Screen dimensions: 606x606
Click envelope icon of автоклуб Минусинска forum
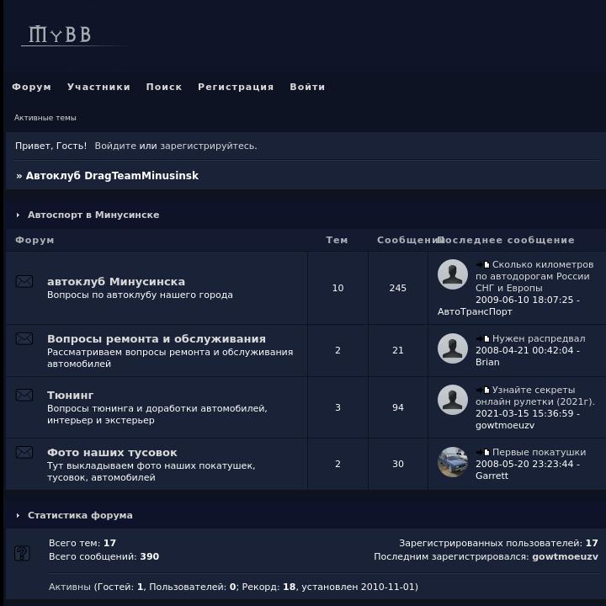point(24,281)
